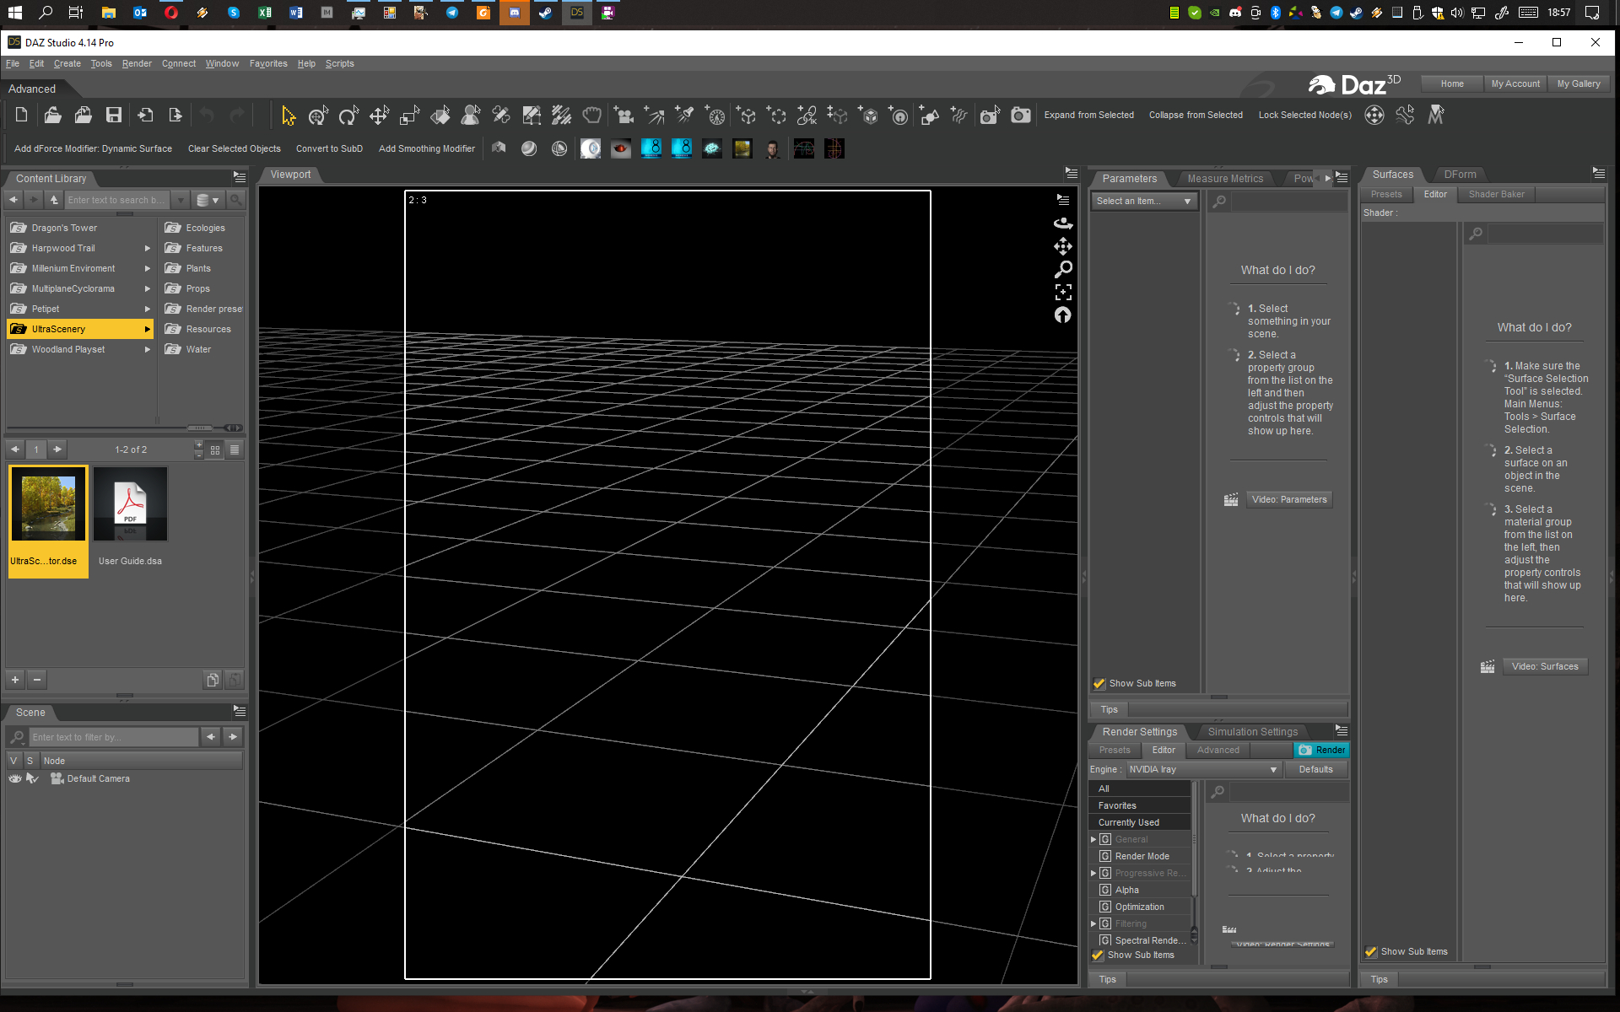The width and height of the screenshot is (1620, 1012).
Task: Select the Node Selection arrow tool
Action: 289,115
